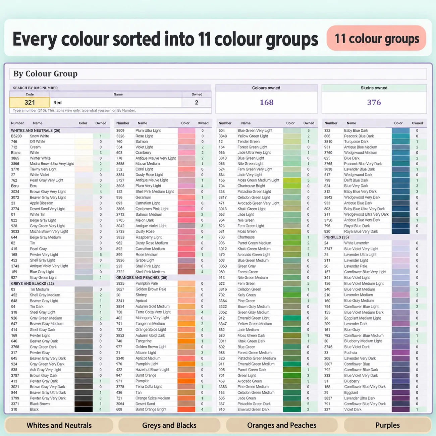Screen dimensions: 436x436
Task: Click the Cranberry 603 row name
Action: point(143,153)
